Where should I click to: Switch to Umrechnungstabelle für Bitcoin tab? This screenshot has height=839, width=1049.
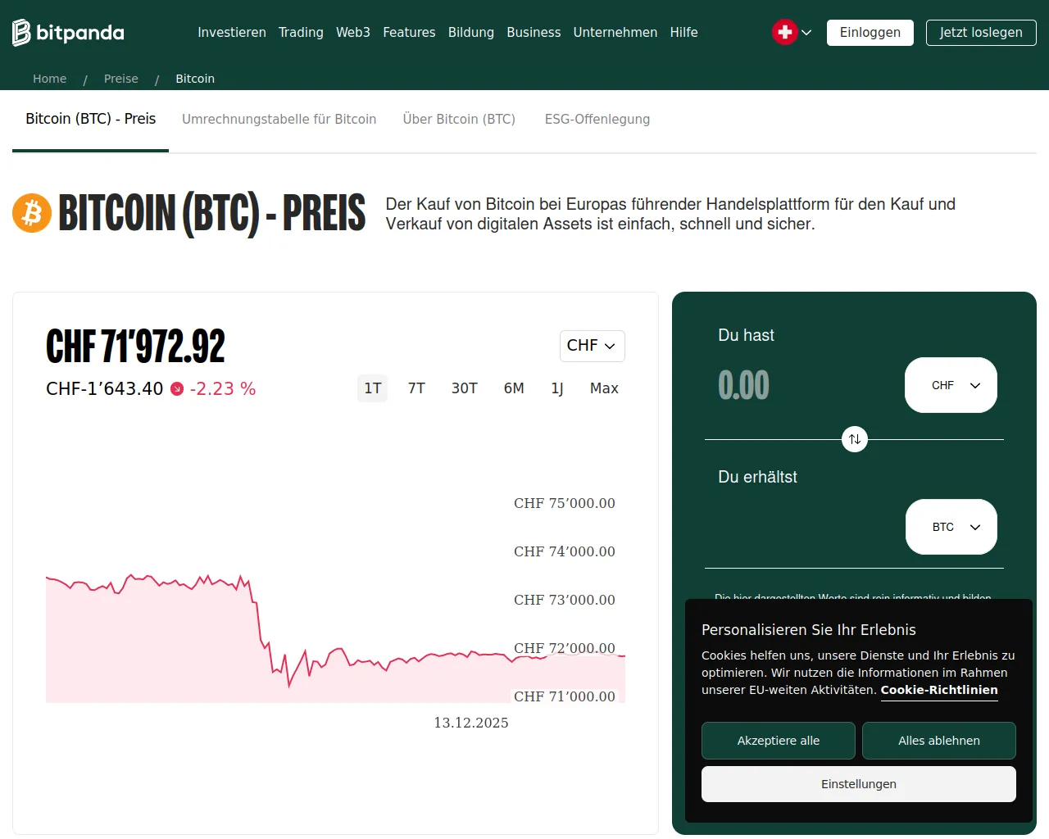tap(279, 119)
